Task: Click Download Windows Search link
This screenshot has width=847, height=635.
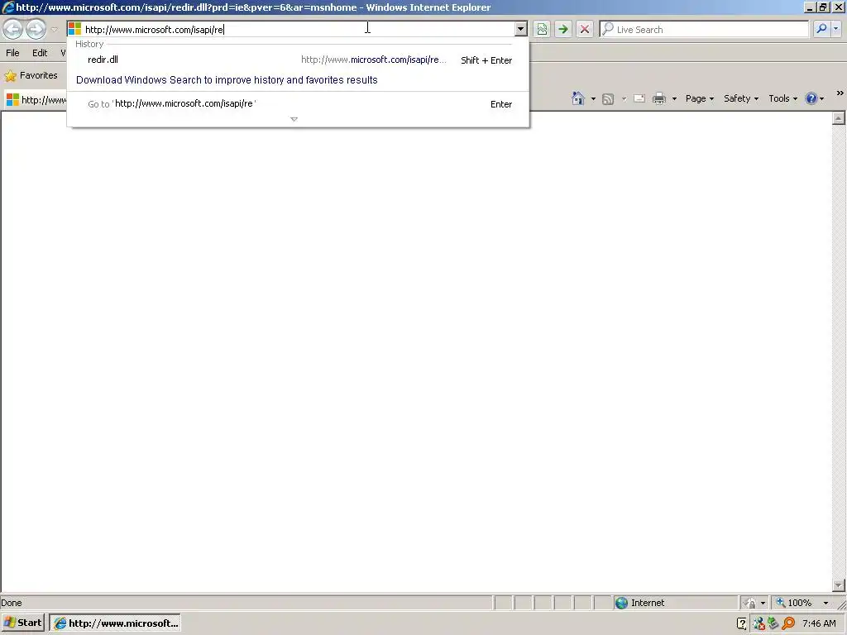Action: coord(227,80)
